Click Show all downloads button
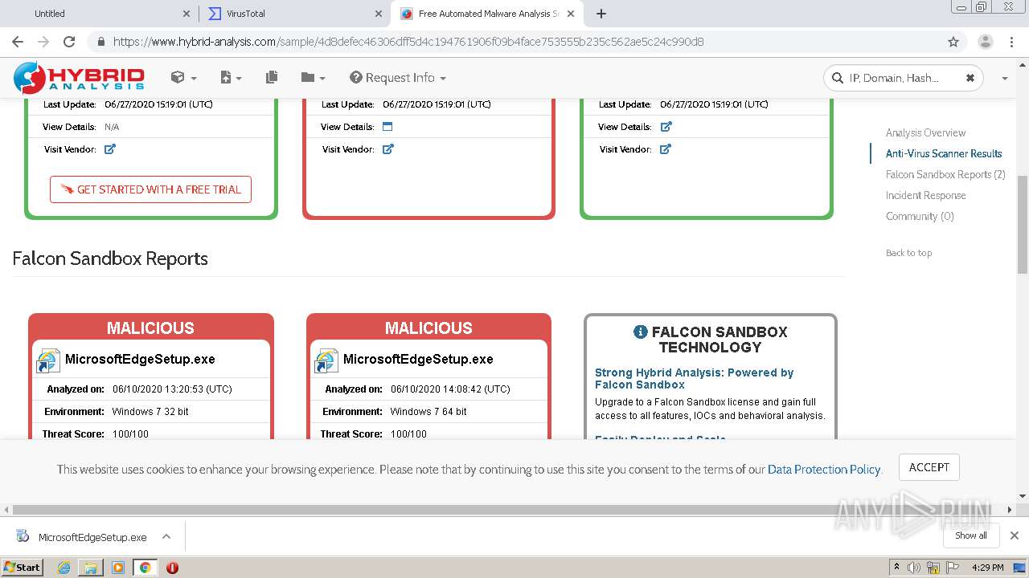 click(971, 535)
